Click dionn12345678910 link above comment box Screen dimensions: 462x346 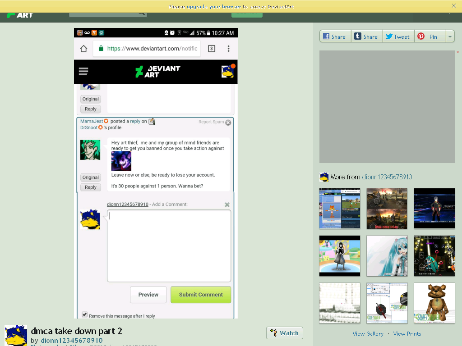coord(128,204)
